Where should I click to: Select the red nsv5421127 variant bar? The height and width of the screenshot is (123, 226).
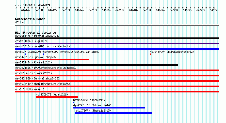click(52, 60)
